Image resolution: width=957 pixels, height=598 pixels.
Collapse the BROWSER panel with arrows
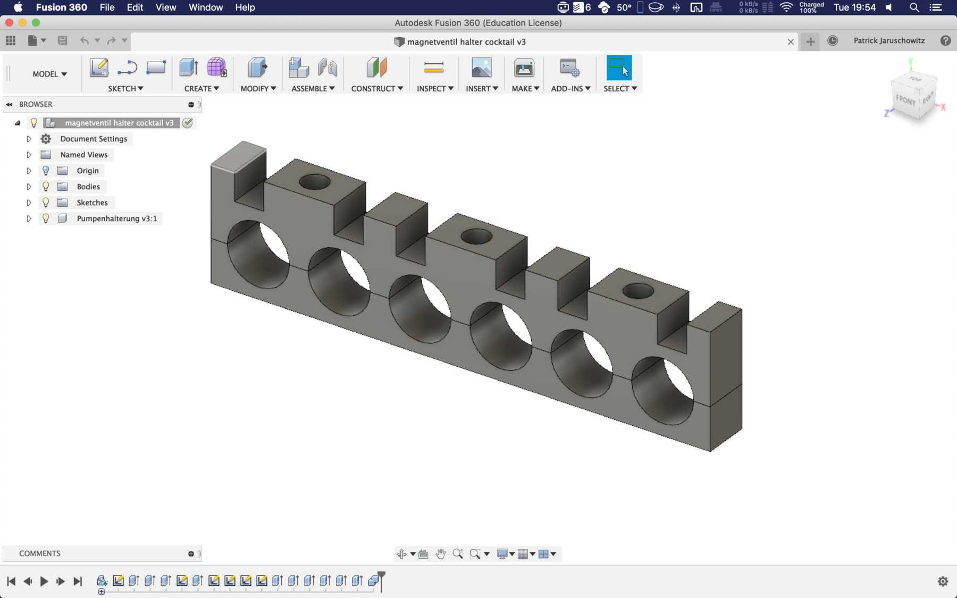(9, 105)
